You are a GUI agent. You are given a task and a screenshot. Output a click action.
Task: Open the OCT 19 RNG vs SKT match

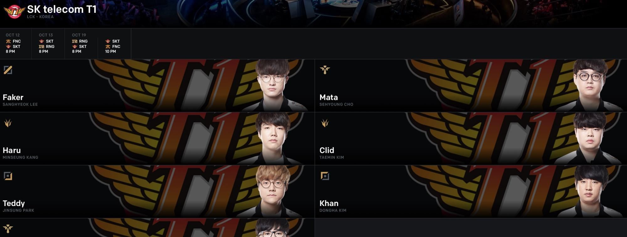(x=81, y=44)
